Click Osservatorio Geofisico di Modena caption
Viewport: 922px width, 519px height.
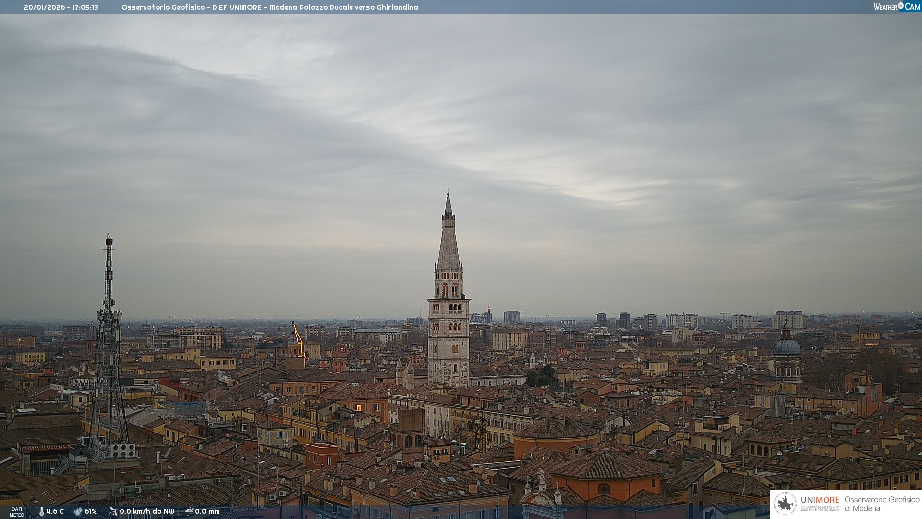[x=882, y=504]
